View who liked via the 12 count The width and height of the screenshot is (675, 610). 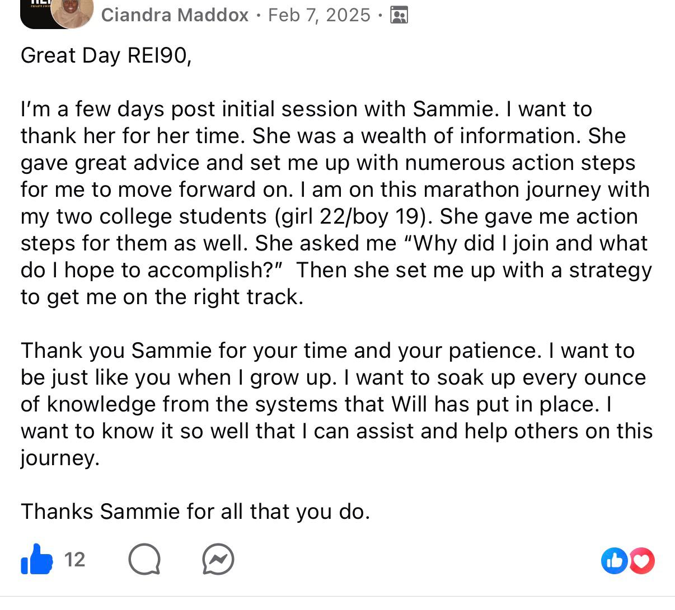[x=74, y=559]
